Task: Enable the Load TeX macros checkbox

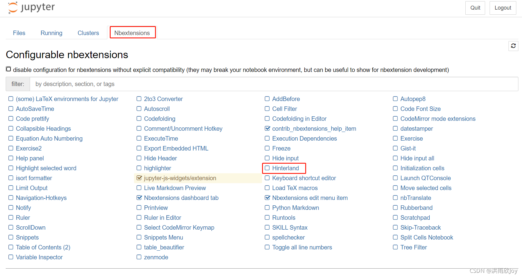Action: tap(267, 188)
